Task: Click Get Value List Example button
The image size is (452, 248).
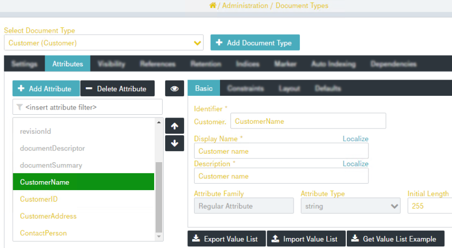Action: coord(395,239)
